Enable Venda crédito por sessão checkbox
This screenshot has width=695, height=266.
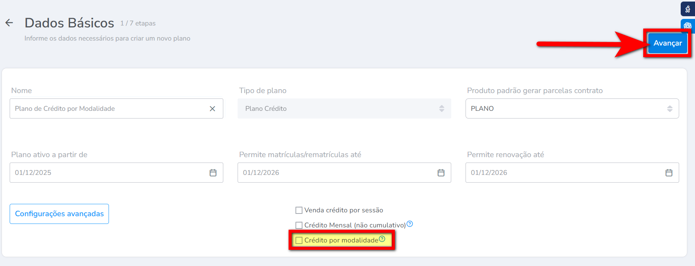coord(299,210)
